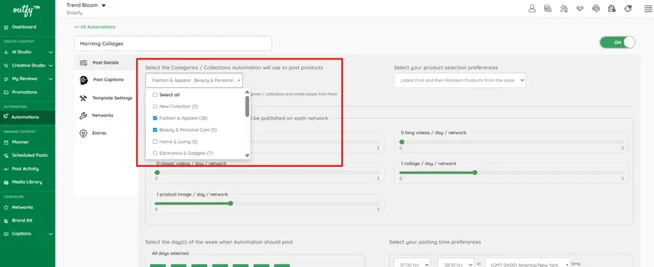The image size is (654, 267).
Task: Click the Promotions sidebar icon
Action: 6,92
